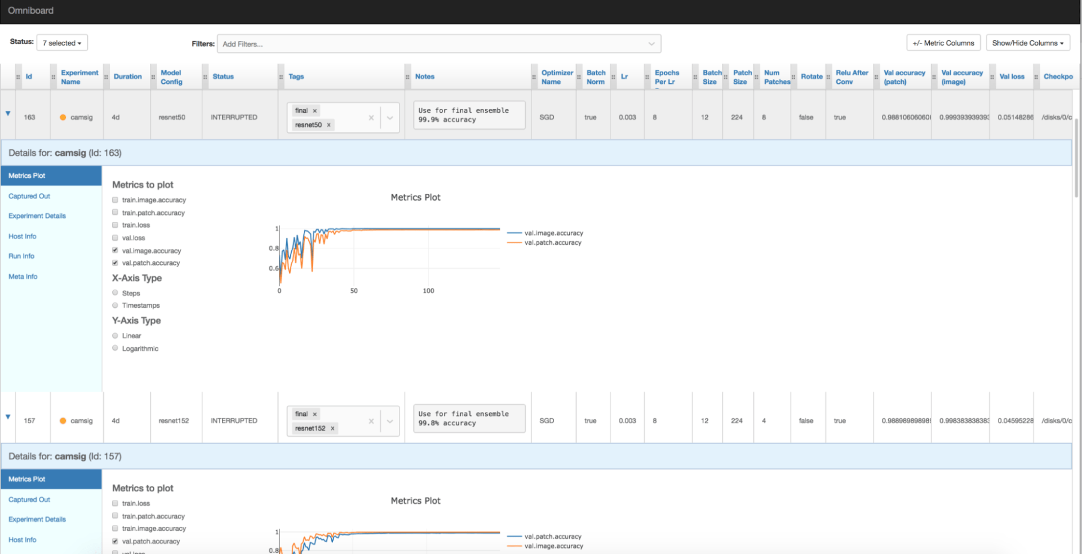1082x554 pixels.
Task: Clear all tags for run 157
Action: tap(371, 421)
